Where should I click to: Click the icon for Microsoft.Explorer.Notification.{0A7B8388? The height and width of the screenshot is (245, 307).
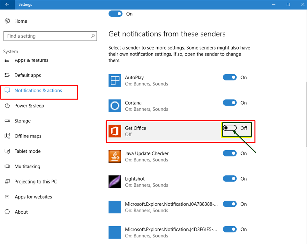coord(115,207)
